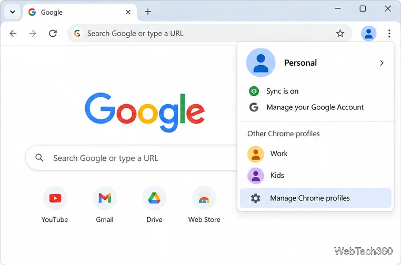401x265 pixels.
Task: Click the Personal profile name
Action: [300, 63]
